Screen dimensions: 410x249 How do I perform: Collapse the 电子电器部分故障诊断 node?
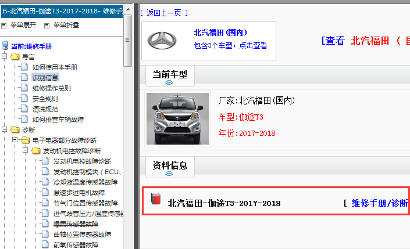tap(15, 140)
